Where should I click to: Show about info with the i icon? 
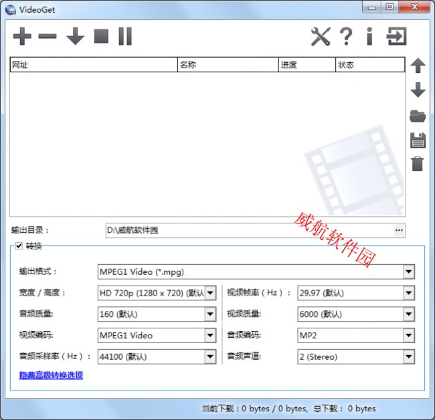pyautogui.click(x=369, y=36)
